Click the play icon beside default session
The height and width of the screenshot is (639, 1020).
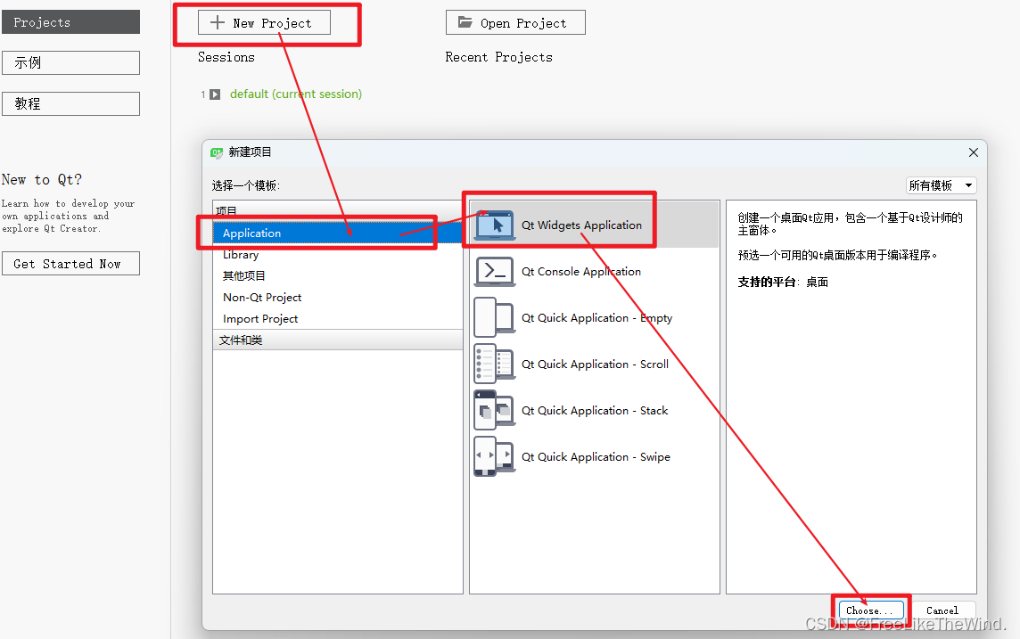[215, 94]
